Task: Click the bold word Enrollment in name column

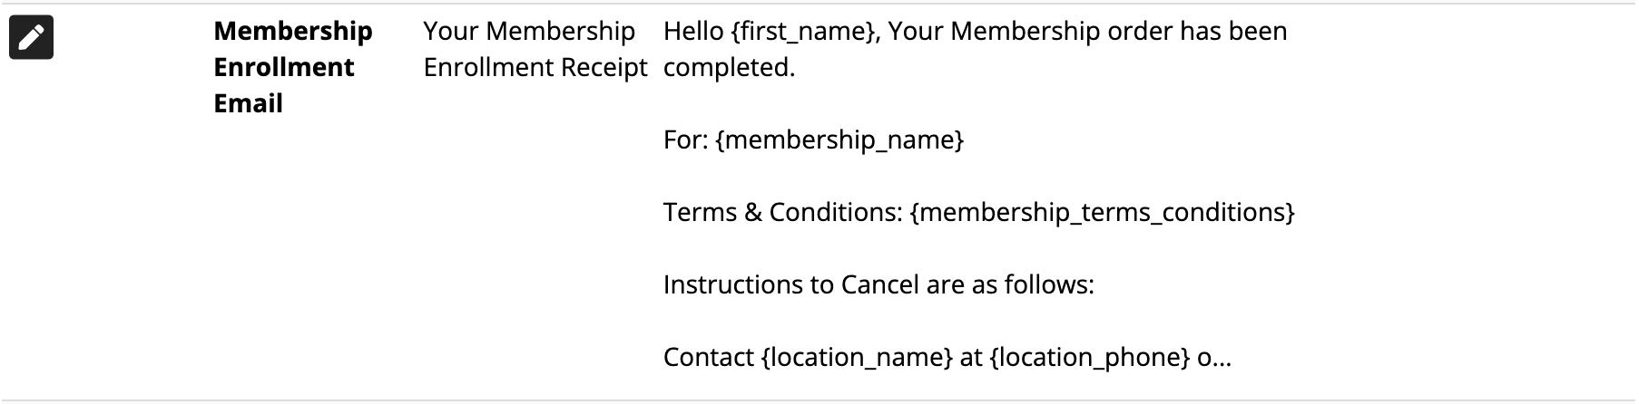Action: coord(284,67)
